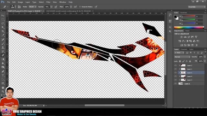
Task: Add a Color Balance adjustment
Action: [183, 41]
